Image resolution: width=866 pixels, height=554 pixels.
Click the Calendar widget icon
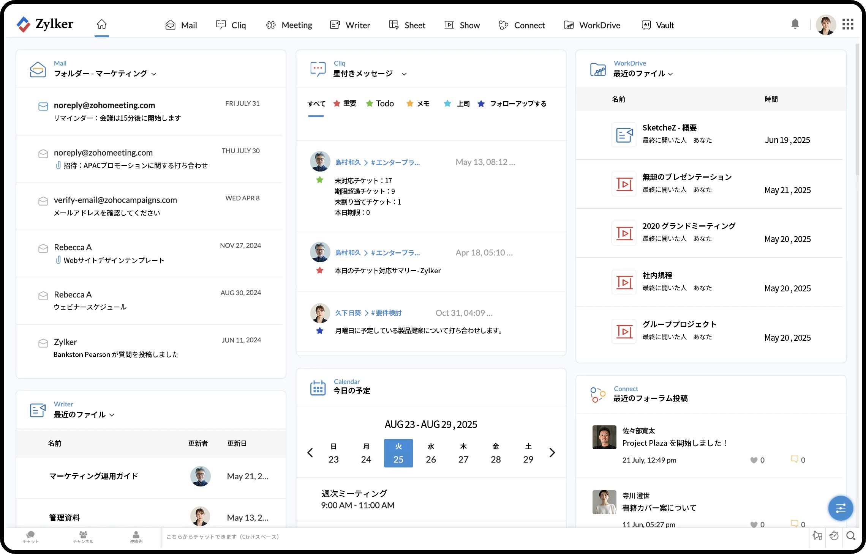pos(318,387)
